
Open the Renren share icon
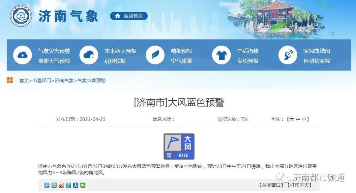76,185
